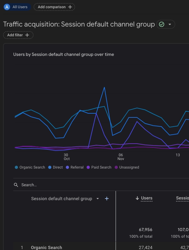Click the Add comparison button
This screenshot has width=189, height=250.
pyautogui.click(x=54, y=7)
